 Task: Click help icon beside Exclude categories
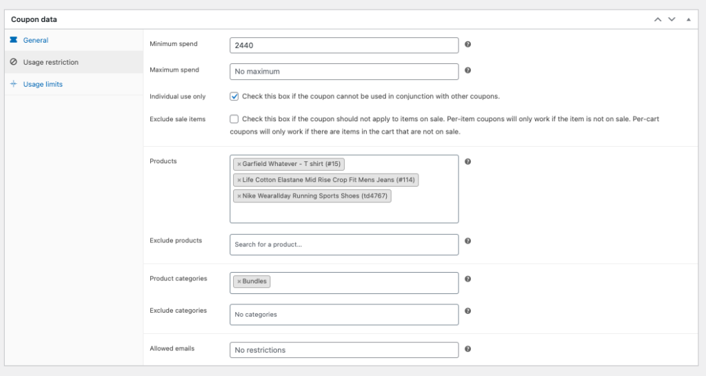coord(468,311)
